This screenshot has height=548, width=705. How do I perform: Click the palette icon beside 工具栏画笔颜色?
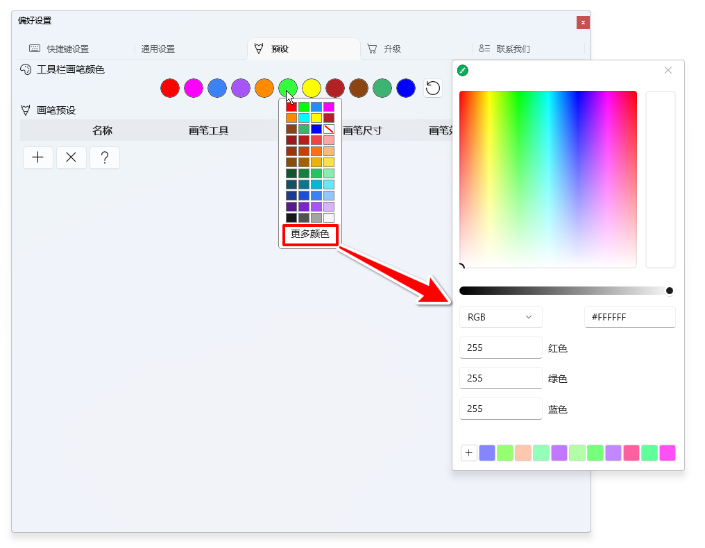tap(26, 69)
